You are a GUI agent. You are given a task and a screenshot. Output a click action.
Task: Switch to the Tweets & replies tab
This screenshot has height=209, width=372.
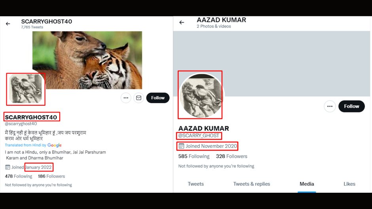[251, 184]
